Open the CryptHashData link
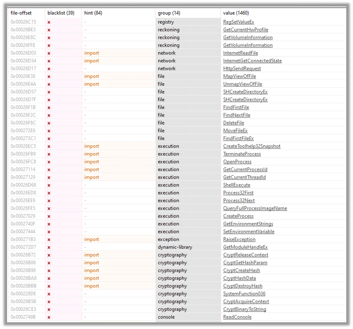The height and width of the screenshot is (329, 353). pyautogui.click(x=239, y=278)
